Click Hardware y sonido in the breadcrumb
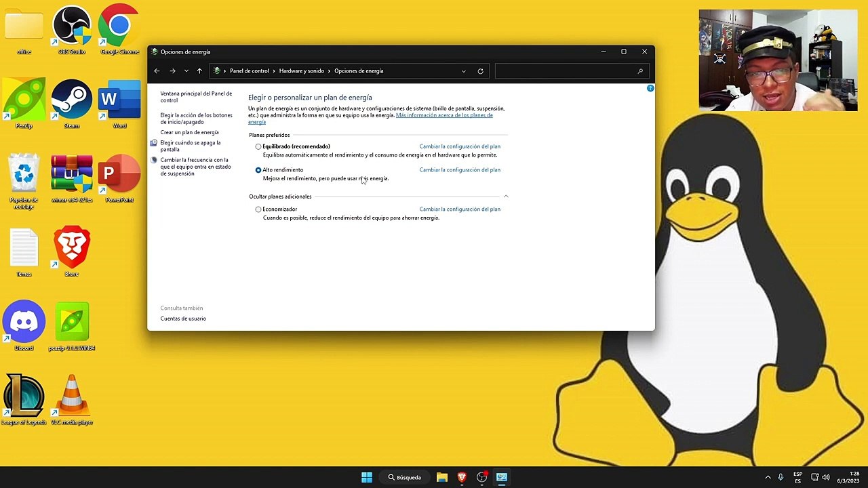The image size is (868, 488). pyautogui.click(x=302, y=71)
